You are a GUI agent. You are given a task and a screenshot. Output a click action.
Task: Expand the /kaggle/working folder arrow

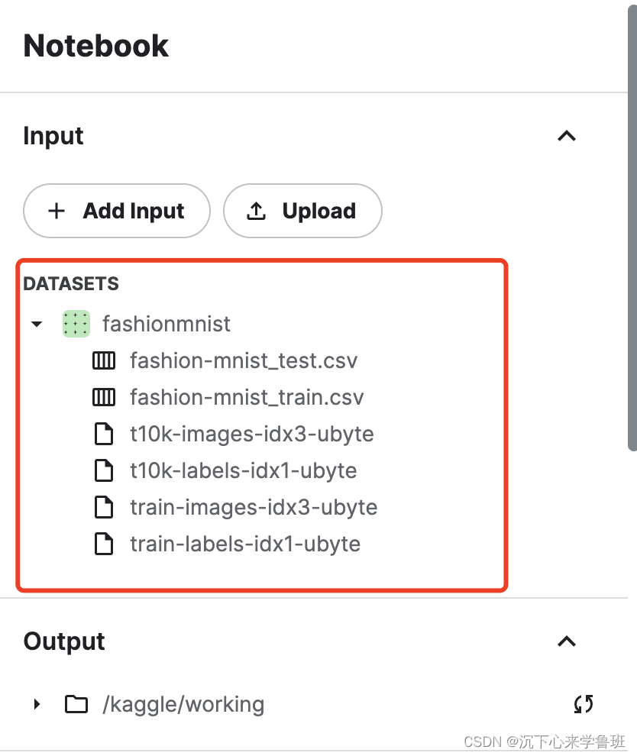[37, 704]
